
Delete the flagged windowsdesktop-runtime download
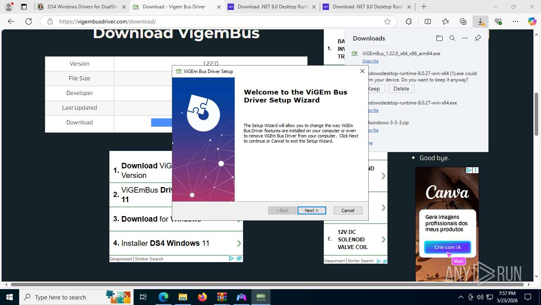coord(401,89)
